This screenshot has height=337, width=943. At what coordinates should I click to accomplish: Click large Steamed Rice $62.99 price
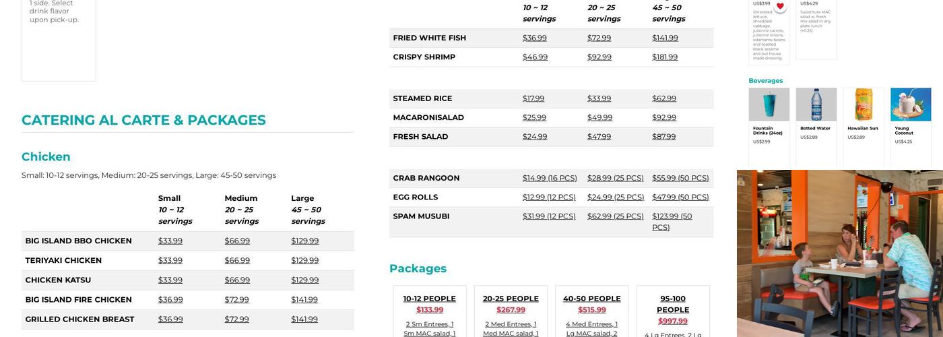tap(664, 98)
